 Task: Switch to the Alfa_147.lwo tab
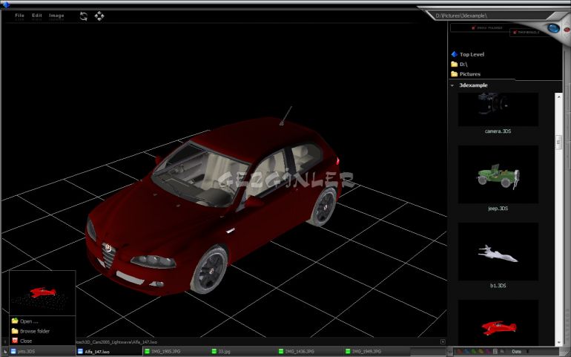tap(108, 352)
